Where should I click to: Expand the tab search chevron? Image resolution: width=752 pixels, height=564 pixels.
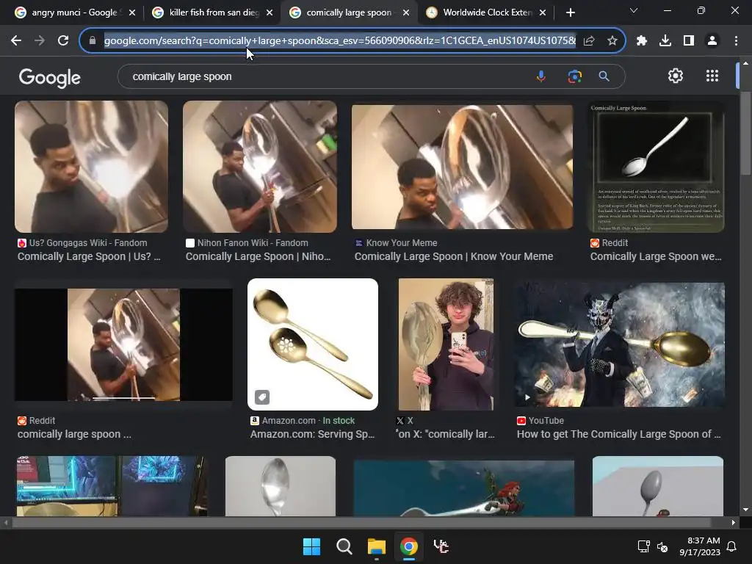(634, 10)
